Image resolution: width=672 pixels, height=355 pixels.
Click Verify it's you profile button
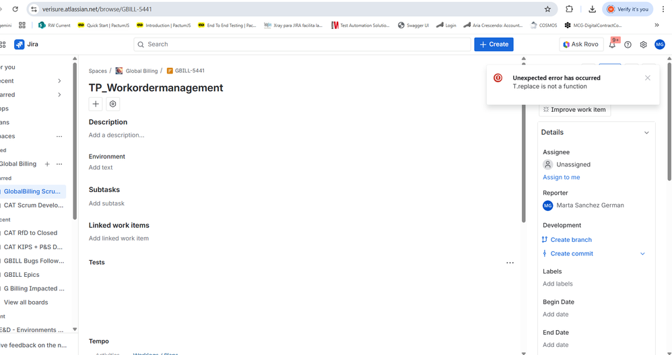(x=628, y=9)
